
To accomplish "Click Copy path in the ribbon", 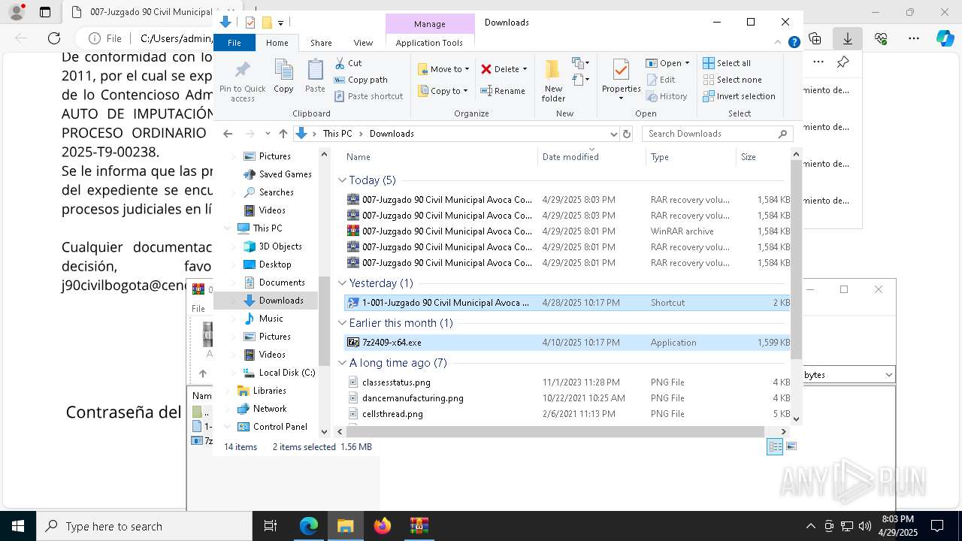I will click(x=361, y=80).
